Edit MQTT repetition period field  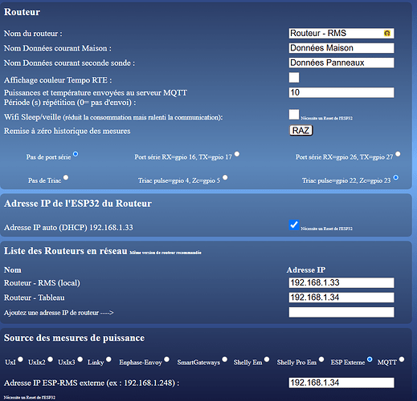(x=341, y=92)
